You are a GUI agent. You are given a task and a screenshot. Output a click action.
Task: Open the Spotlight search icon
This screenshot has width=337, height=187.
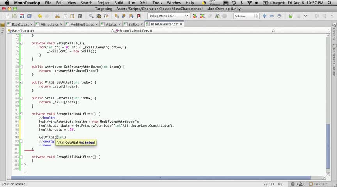(330, 3)
